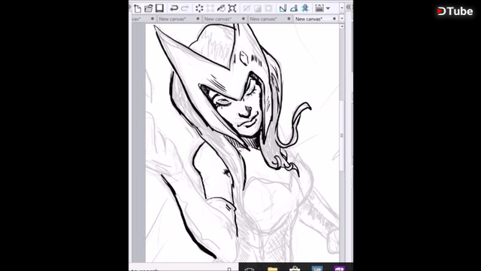Click the Deselect icon
The height and width of the screenshot is (271, 481).
pyautogui.click(x=247, y=8)
